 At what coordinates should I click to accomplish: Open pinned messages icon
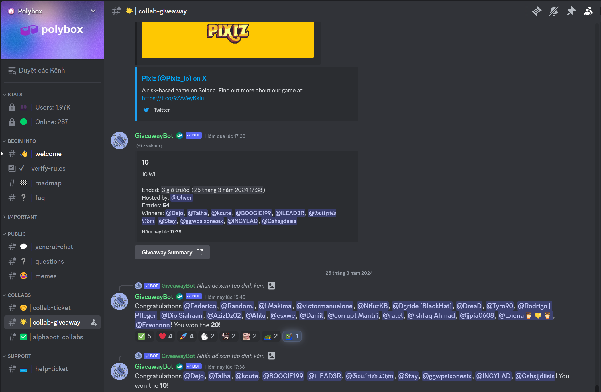(571, 11)
